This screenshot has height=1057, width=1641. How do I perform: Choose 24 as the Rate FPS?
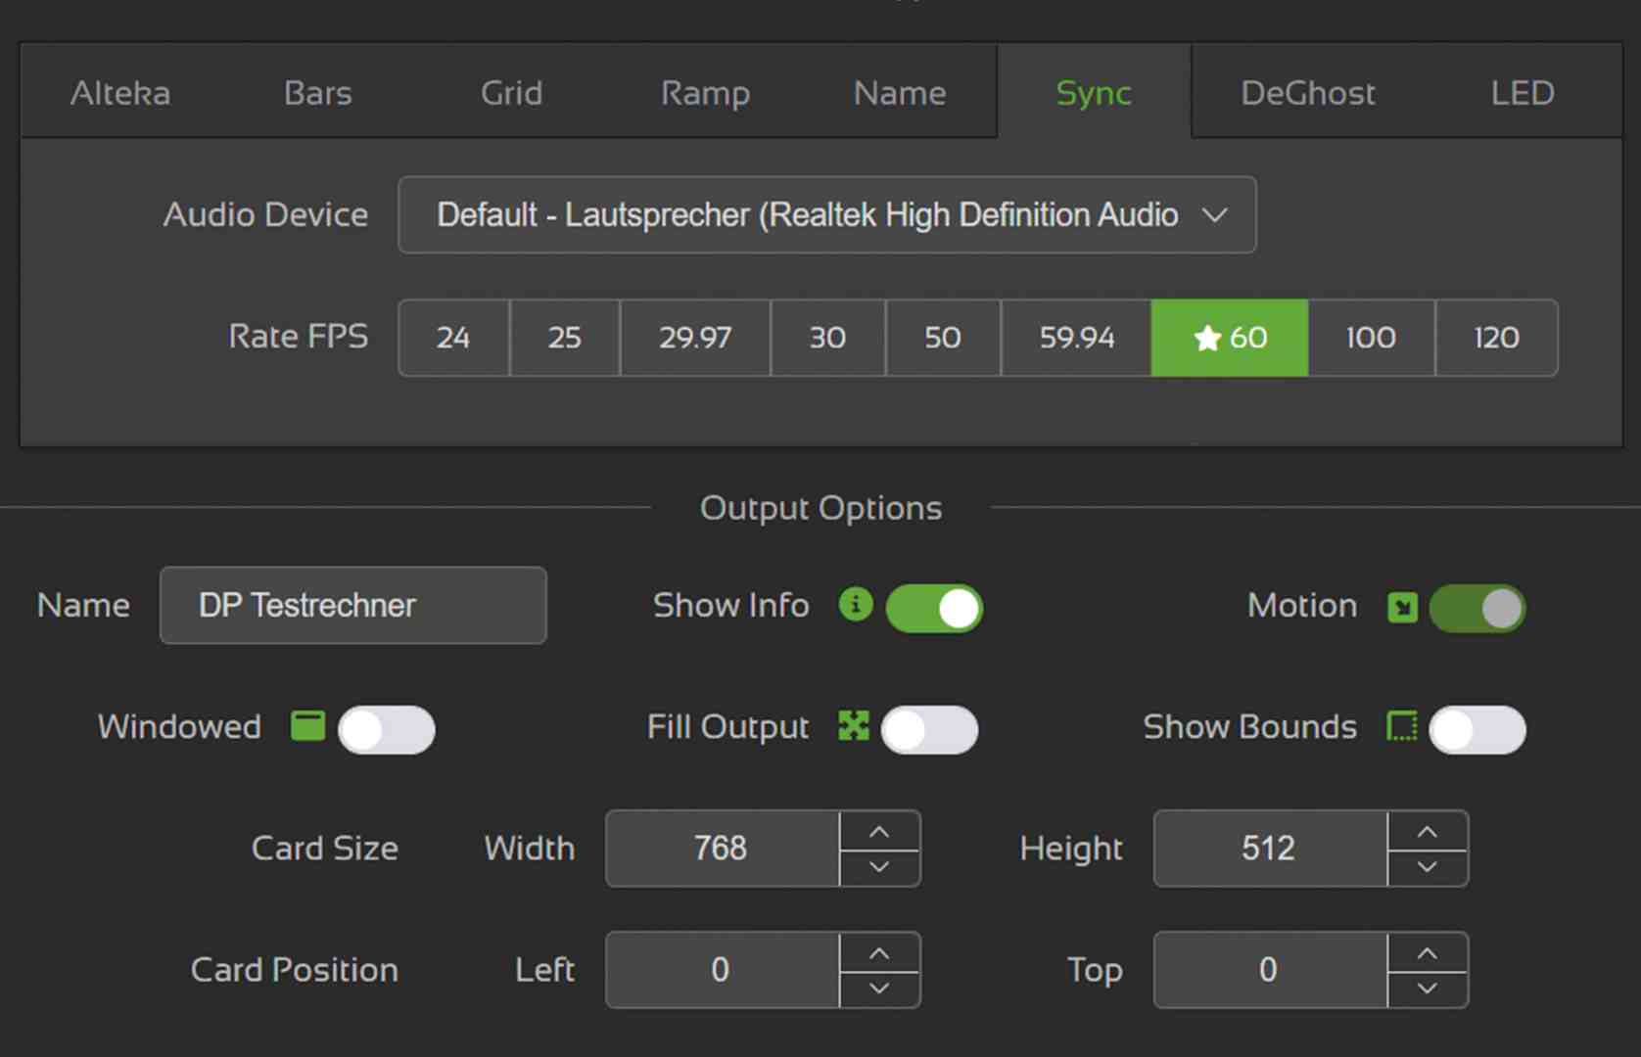[453, 338]
